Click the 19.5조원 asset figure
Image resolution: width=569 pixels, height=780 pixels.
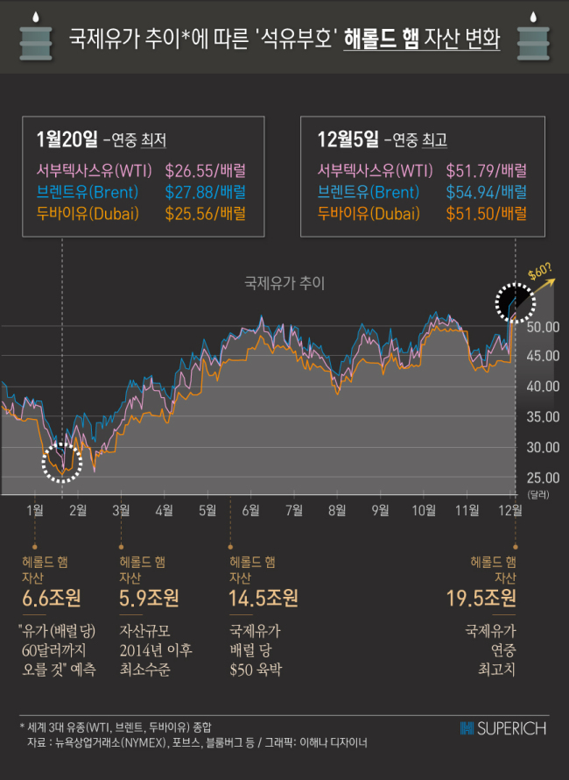481,598
